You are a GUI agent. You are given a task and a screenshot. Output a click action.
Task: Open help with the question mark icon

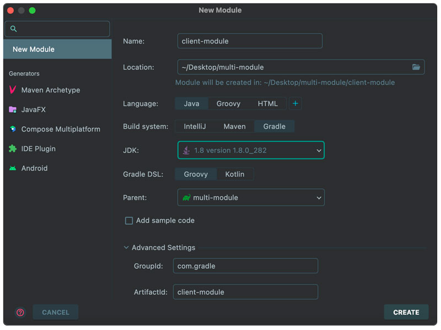20,312
